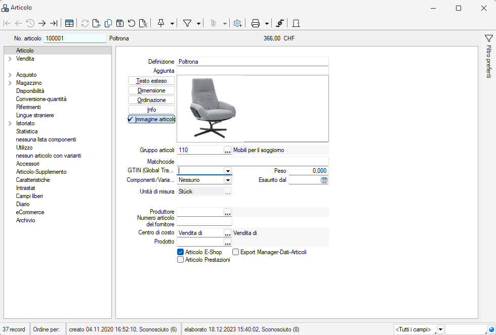Open the print function
Image resolution: width=496 pixels, height=335 pixels.
pos(256,23)
